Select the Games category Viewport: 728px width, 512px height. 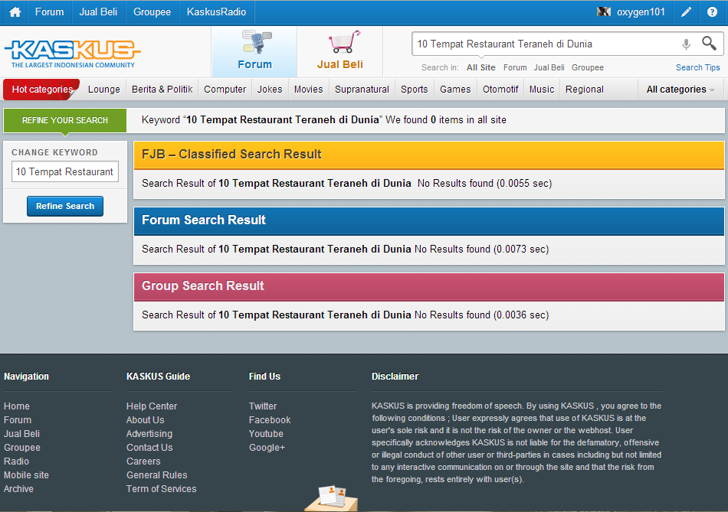point(455,90)
